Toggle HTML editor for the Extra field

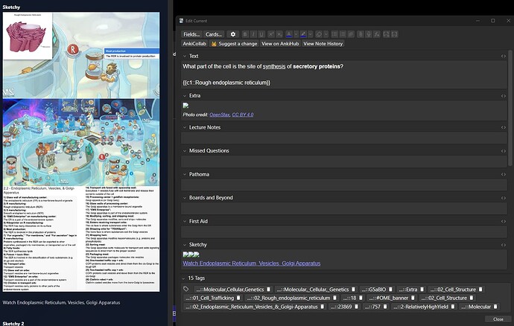[503, 96]
